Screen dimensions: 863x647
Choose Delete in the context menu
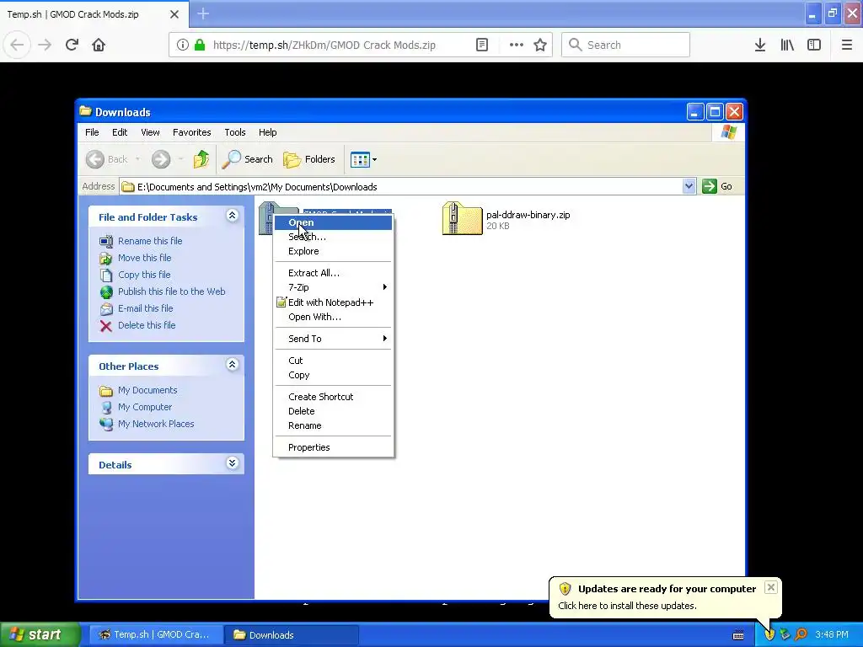[x=333, y=411]
